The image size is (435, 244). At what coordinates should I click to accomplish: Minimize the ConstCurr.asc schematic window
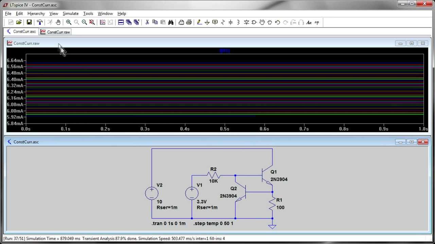coord(400,142)
